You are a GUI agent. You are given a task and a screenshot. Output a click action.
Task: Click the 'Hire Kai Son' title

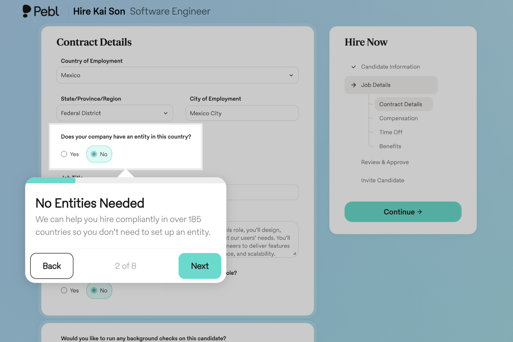(x=99, y=11)
